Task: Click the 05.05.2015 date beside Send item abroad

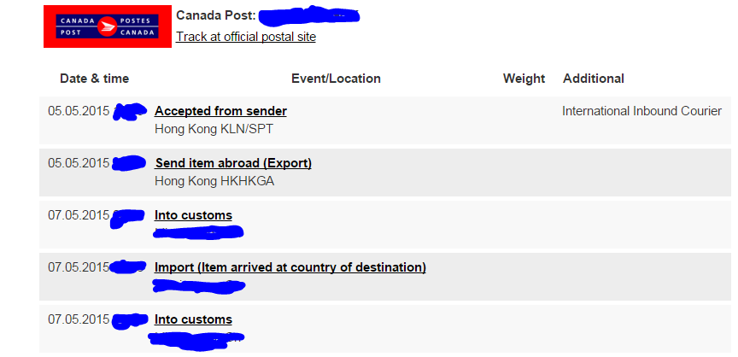Action: click(x=79, y=163)
